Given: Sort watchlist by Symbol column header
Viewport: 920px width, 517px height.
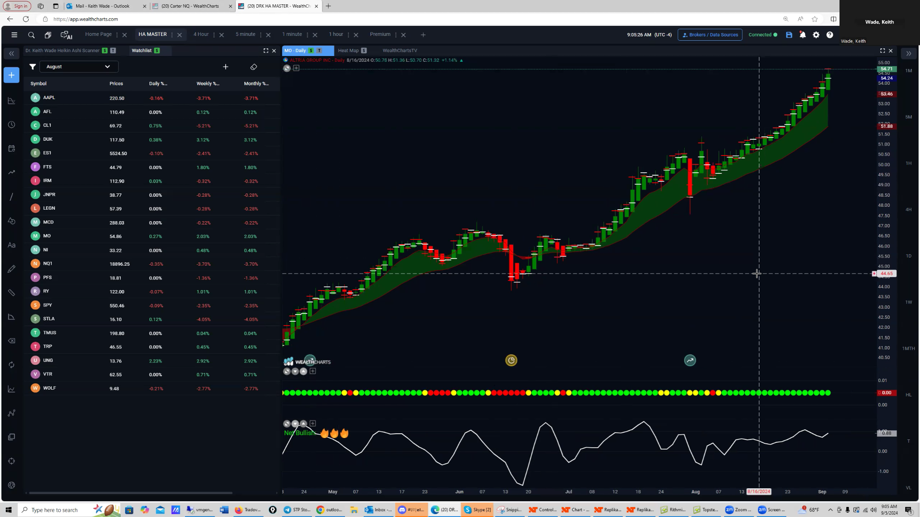Looking at the screenshot, I should [x=38, y=84].
